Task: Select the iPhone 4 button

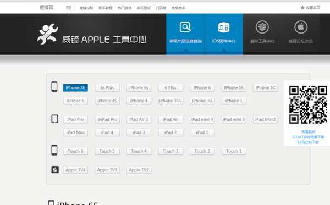Action: pos(139,101)
